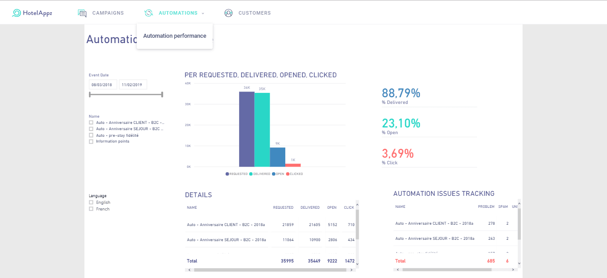Image resolution: width=607 pixels, height=278 pixels.
Task: Open Automation performance menu entry
Action: (x=175, y=36)
